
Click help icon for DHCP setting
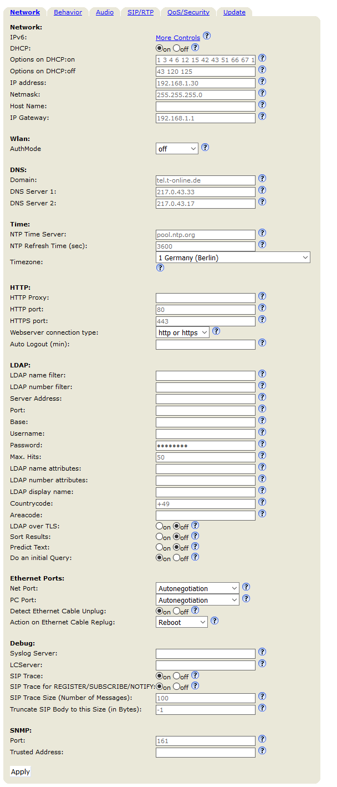tap(195, 48)
